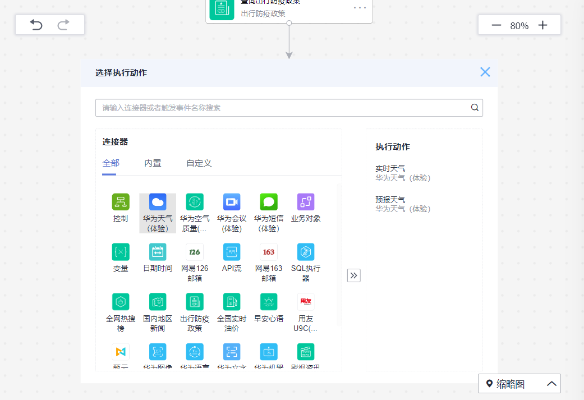This screenshot has height=400, width=584.
Task: Open the 全网热搜榜 connector
Action: tap(121, 313)
